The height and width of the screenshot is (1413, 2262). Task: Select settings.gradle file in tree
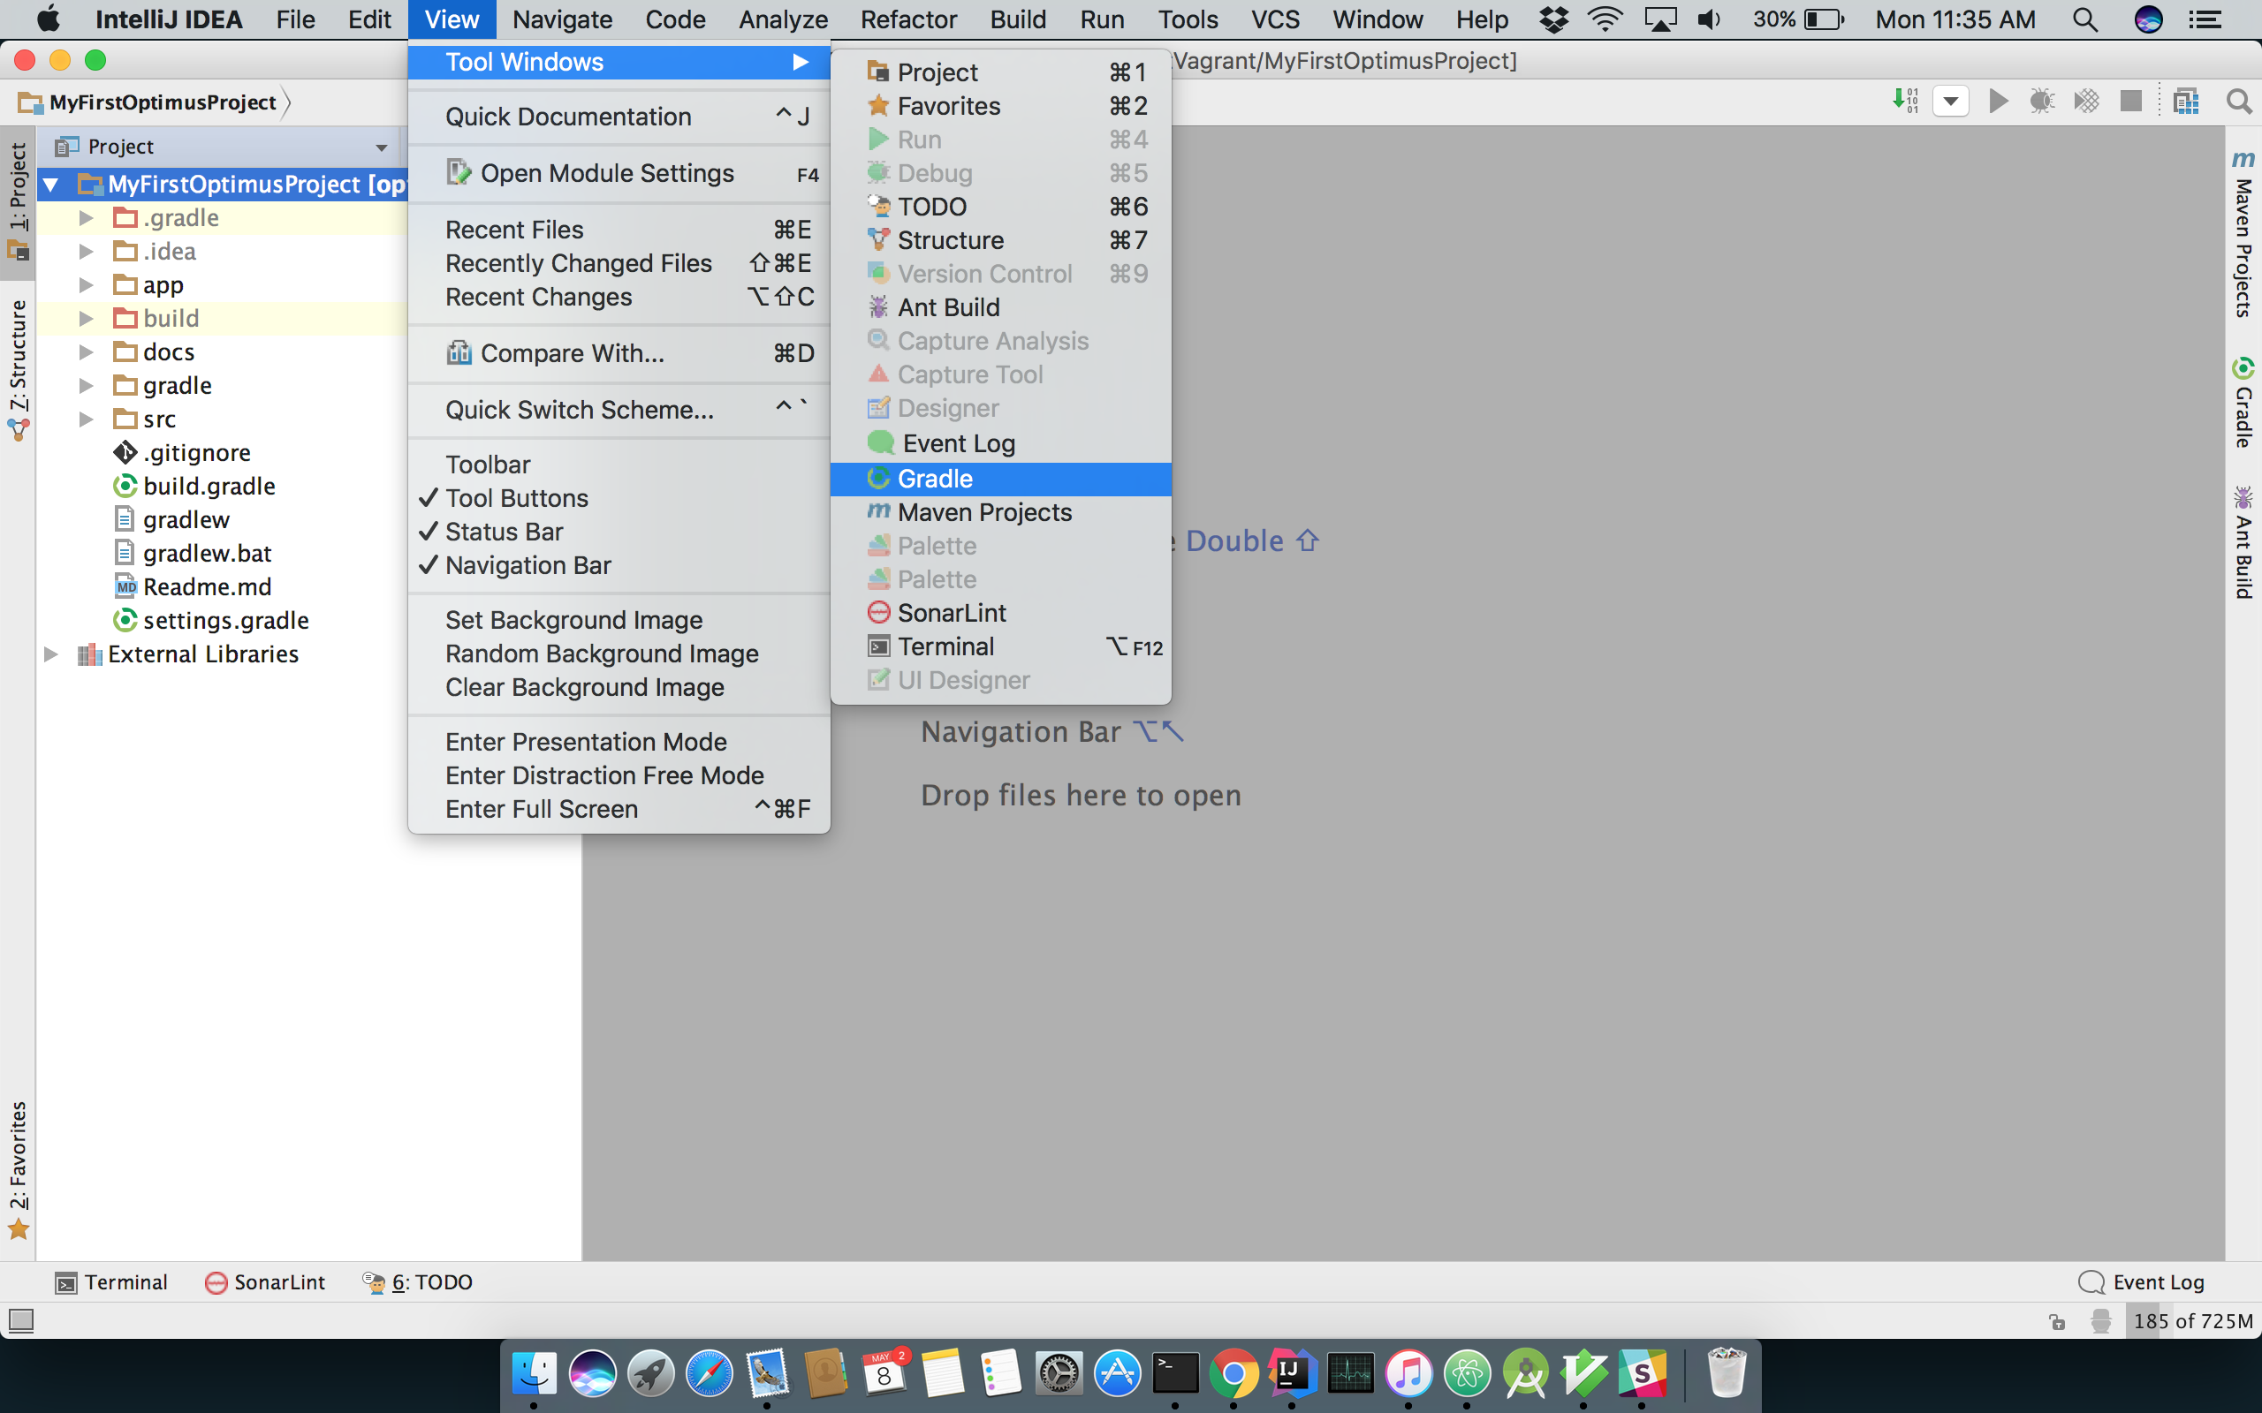coord(225,621)
